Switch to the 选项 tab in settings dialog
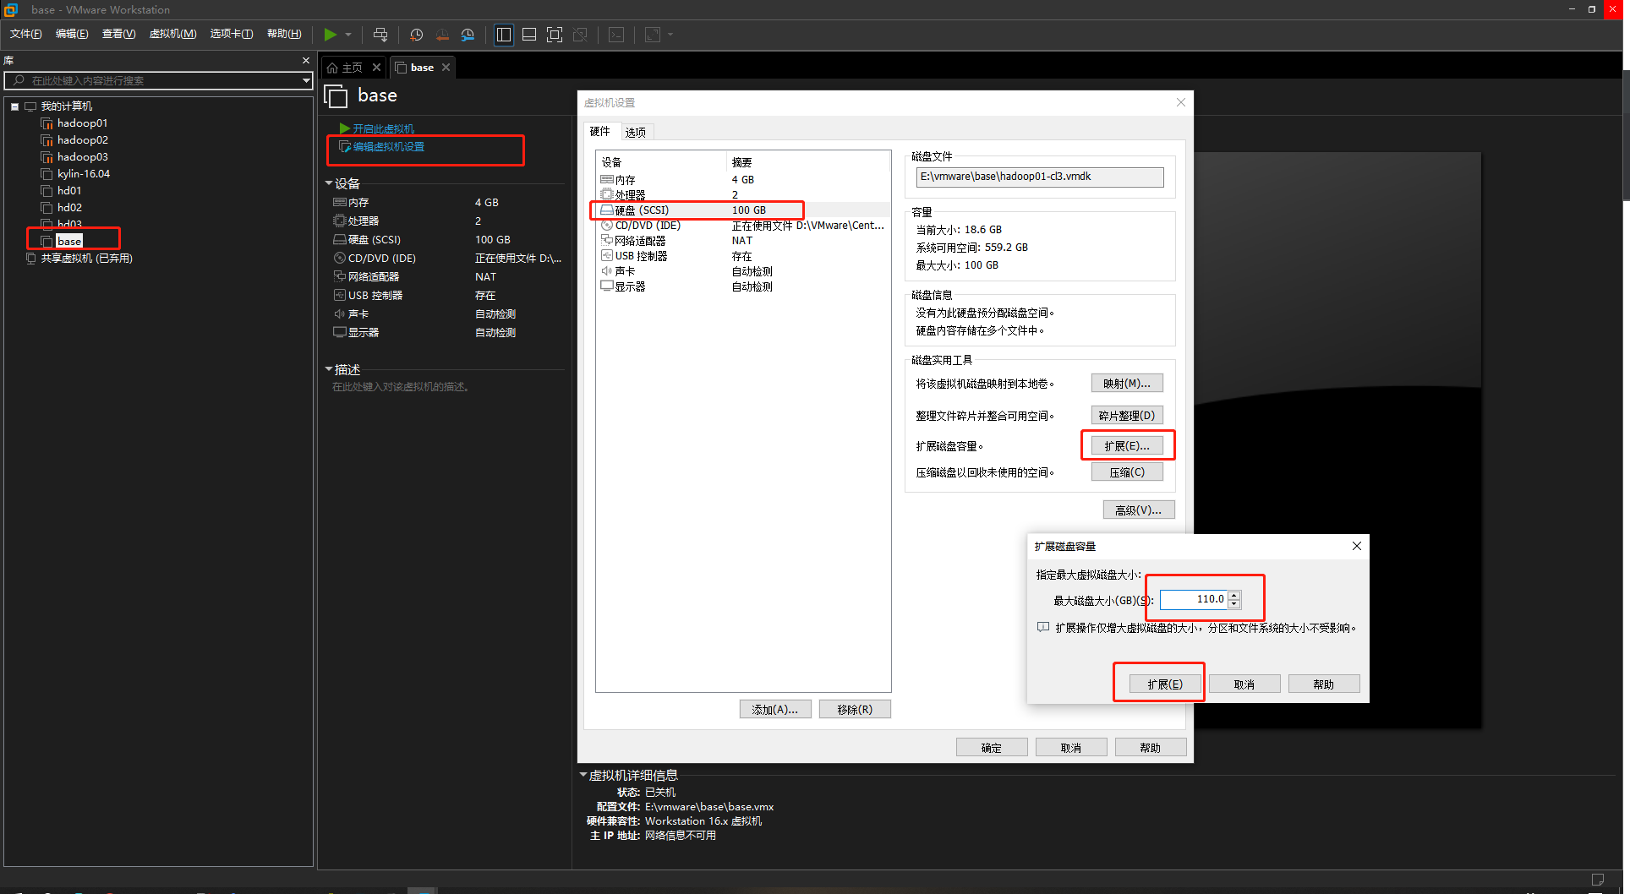 [636, 132]
